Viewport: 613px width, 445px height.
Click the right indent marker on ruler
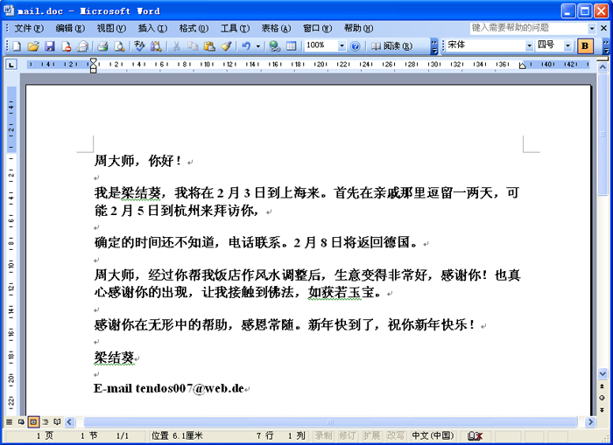(x=522, y=66)
